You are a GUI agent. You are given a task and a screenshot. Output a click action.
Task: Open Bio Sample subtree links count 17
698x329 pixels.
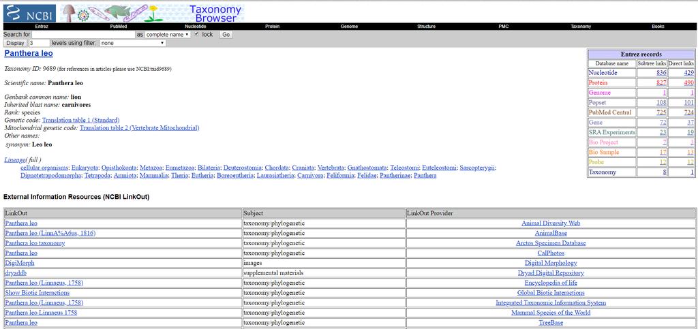click(x=663, y=152)
